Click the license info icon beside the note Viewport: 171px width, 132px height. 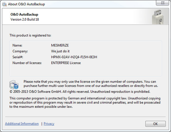14,85
